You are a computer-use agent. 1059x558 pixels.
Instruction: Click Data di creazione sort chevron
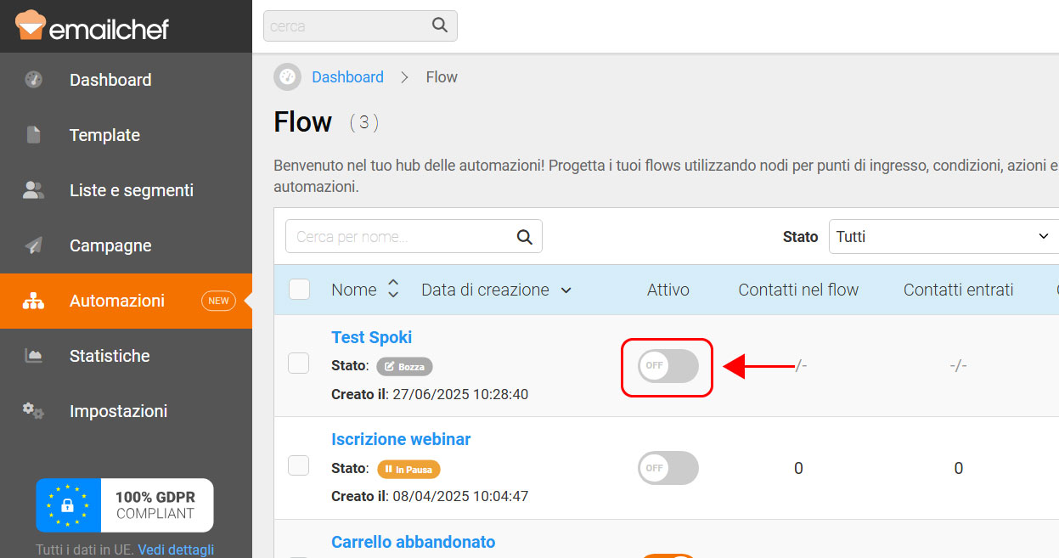[x=566, y=290]
